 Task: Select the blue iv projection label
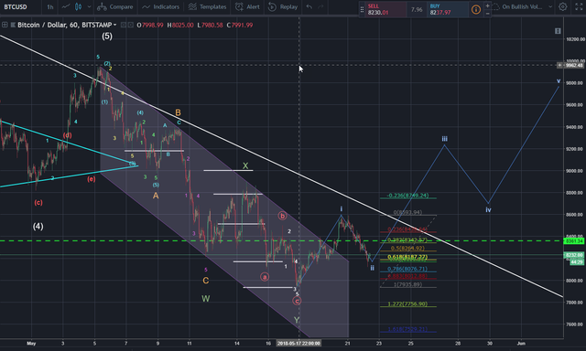tap(488, 210)
